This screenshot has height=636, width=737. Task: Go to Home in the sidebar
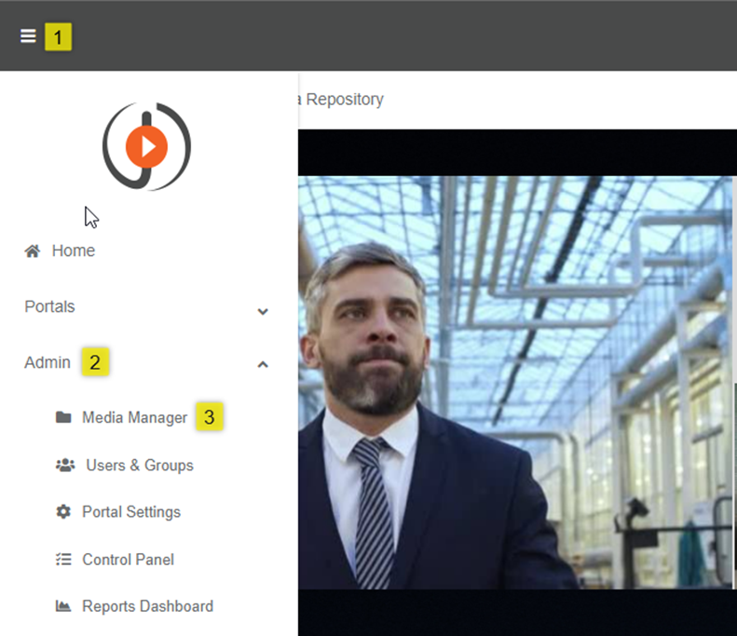coord(74,251)
